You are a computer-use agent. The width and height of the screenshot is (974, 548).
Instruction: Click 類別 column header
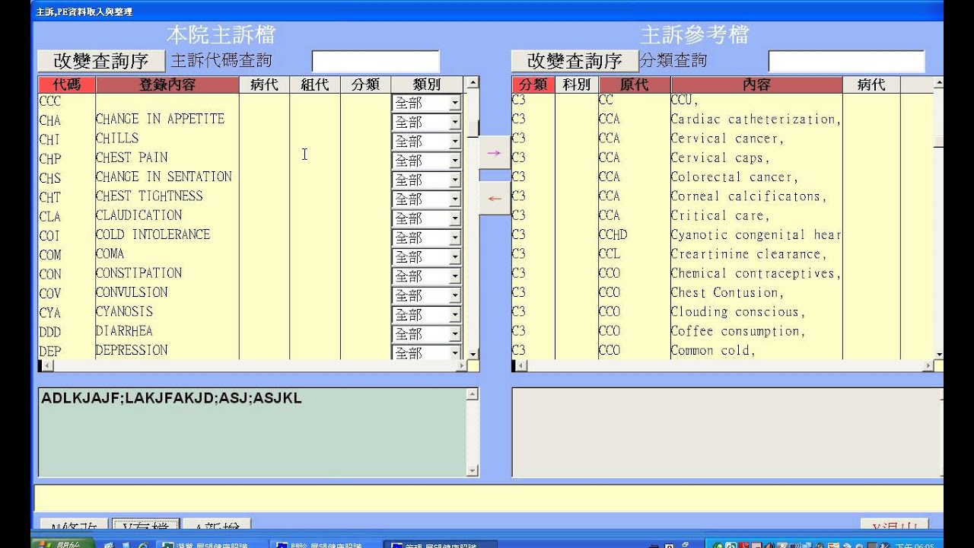[427, 84]
